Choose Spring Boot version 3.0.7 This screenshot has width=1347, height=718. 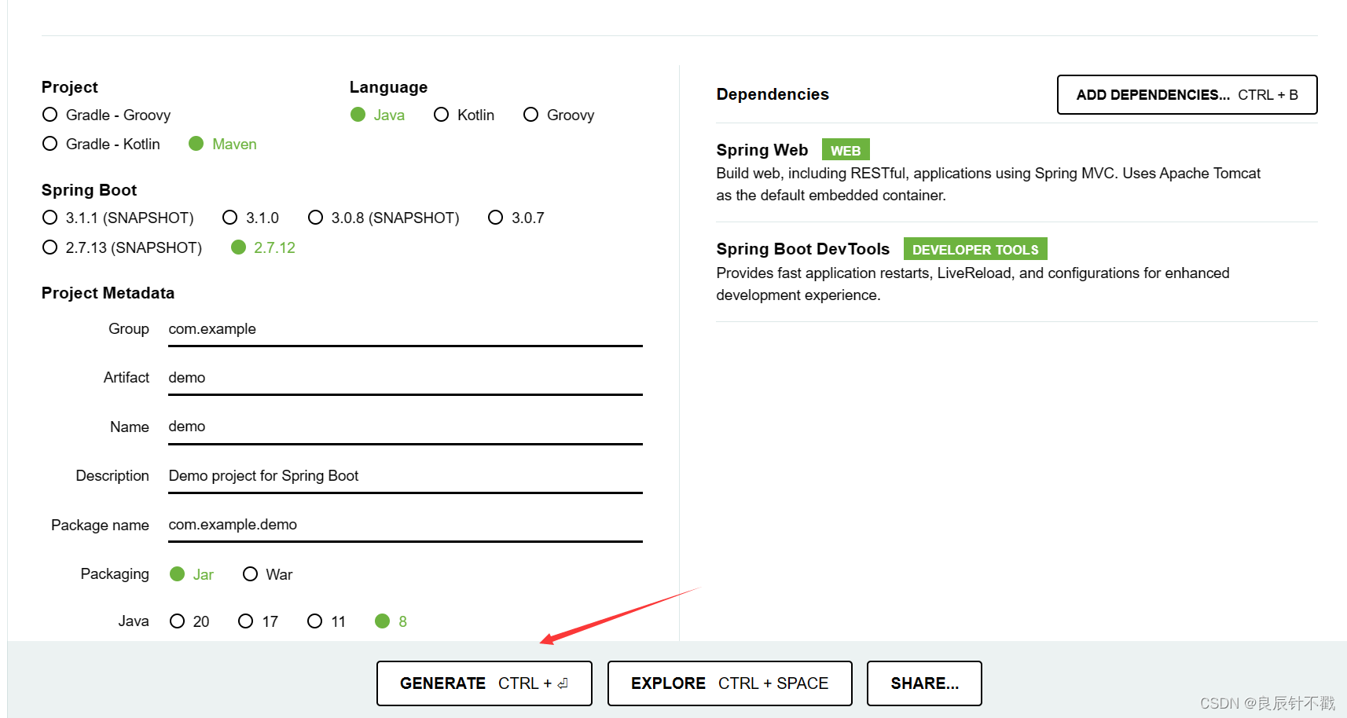[516, 218]
